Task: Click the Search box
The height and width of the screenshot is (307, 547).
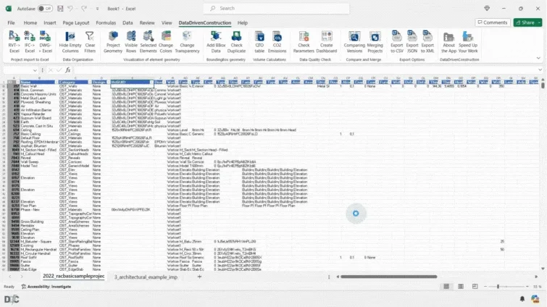Action: 276,9
